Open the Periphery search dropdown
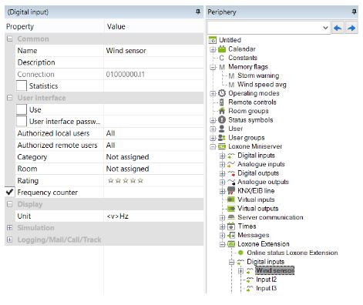The width and height of the screenshot is (363, 305). coord(325,28)
